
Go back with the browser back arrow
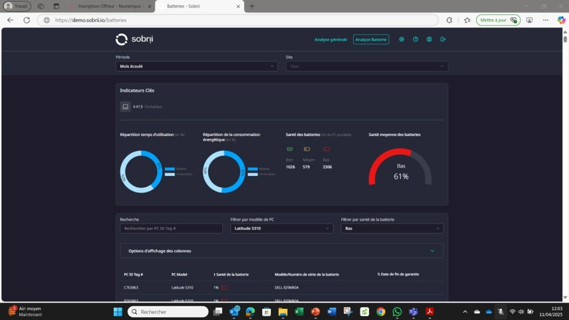pyautogui.click(x=10, y=20)
